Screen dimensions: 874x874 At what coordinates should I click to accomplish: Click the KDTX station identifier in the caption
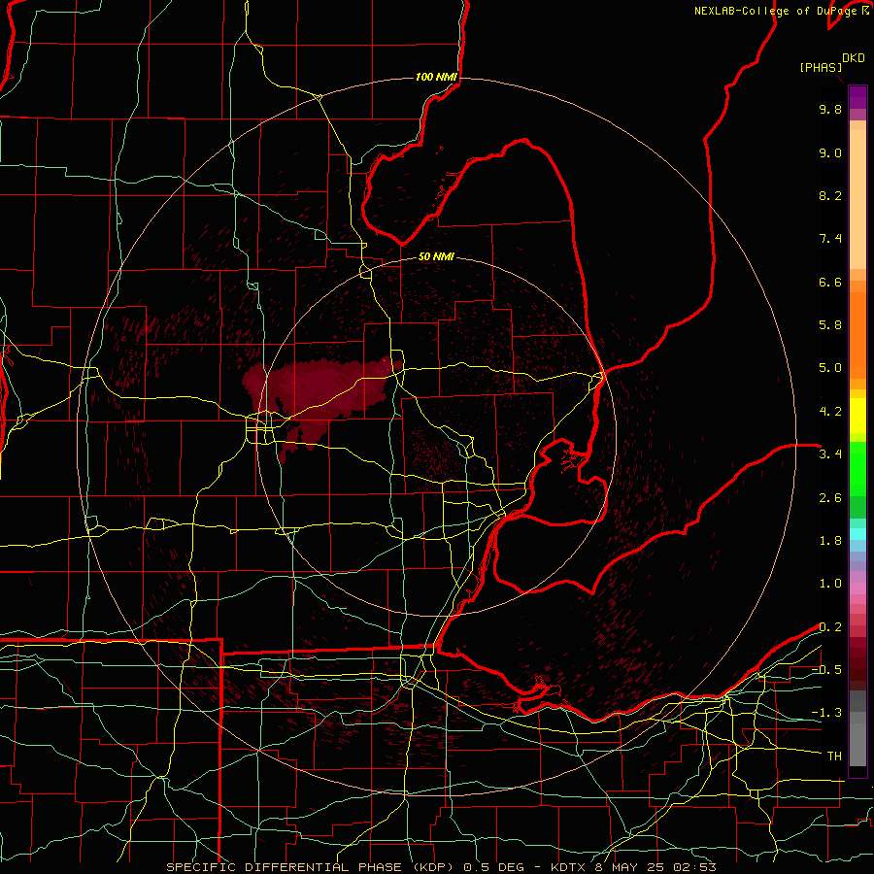click(x=570, y=867)
